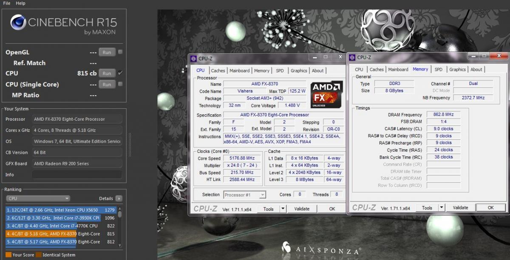Click the Processor field in Your System
The image size is (510, 260).
click(77, 119)
